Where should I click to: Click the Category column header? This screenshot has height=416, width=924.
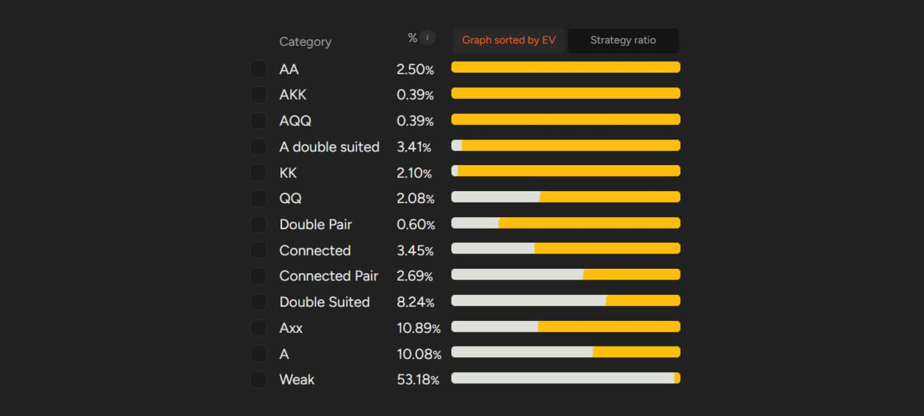tap(305, 42)
